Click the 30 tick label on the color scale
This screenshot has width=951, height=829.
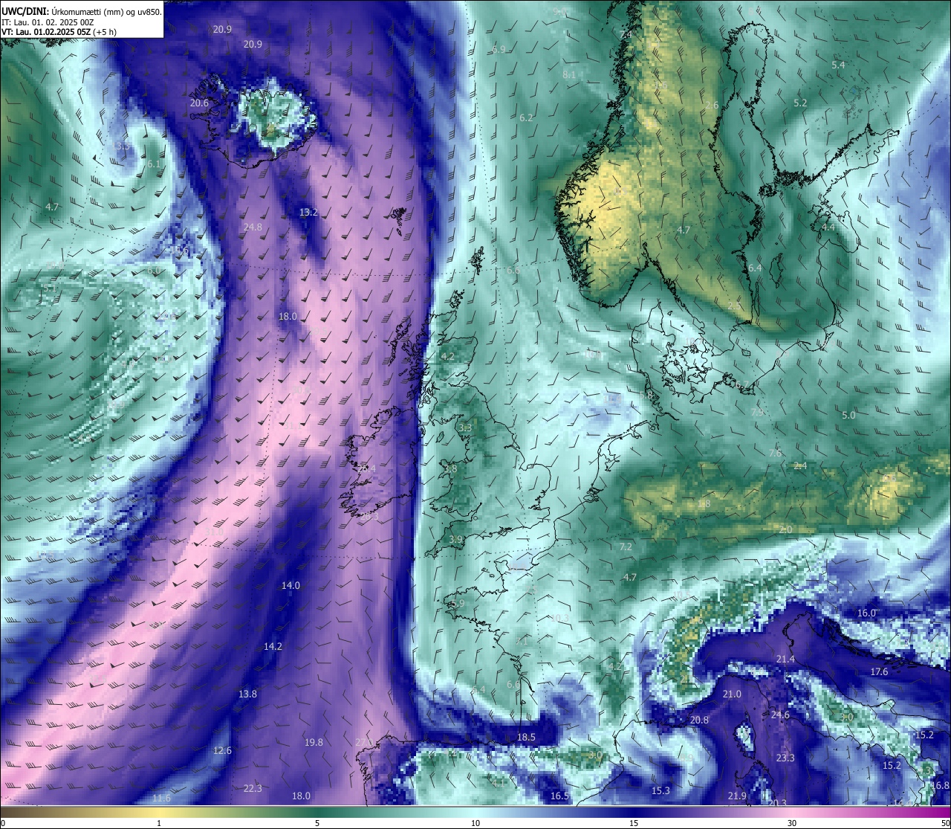792,823
